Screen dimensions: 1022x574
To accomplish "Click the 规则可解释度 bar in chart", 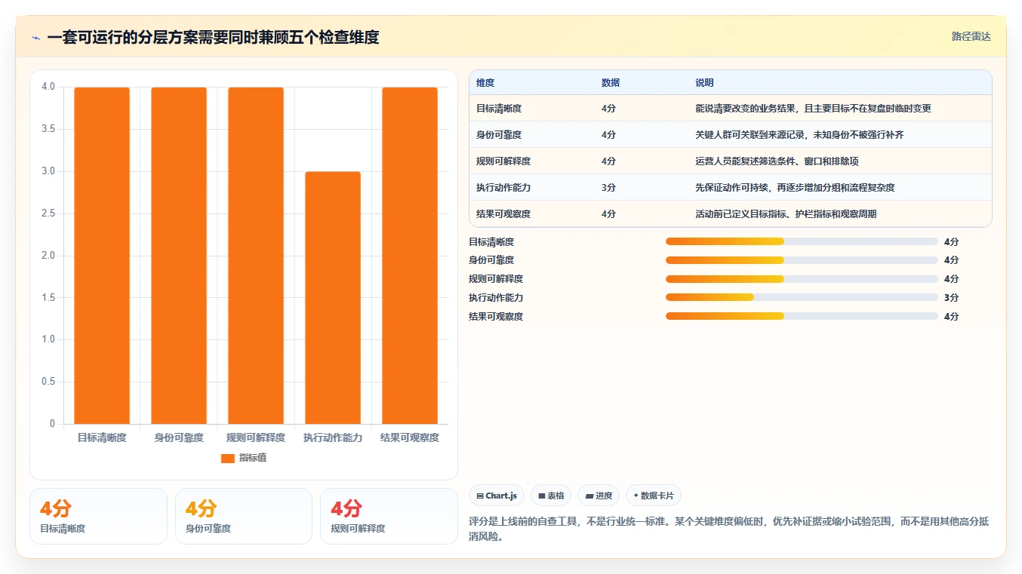I will pyautogui.click(x=256, y=256).
